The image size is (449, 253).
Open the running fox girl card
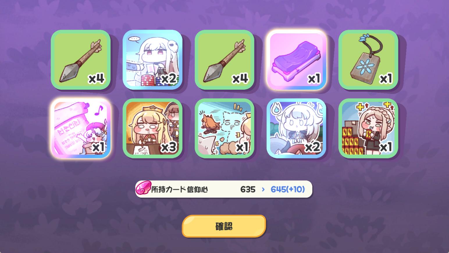tap(224, 128)
